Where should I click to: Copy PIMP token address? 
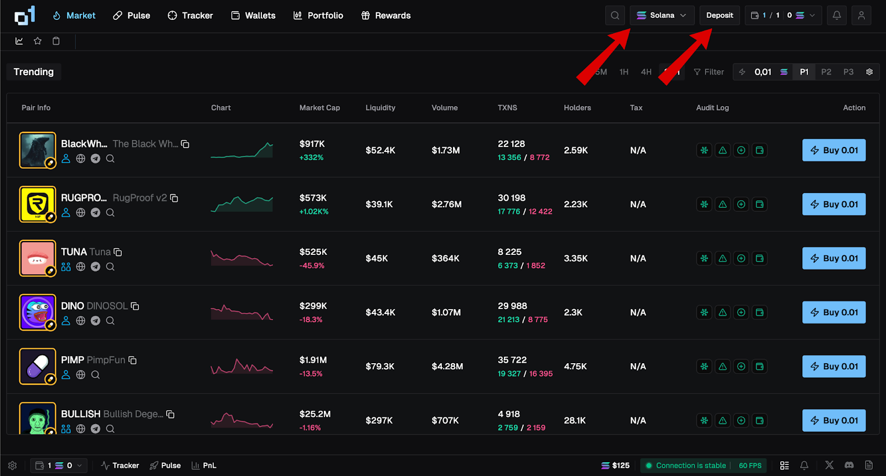click(132, 360)
